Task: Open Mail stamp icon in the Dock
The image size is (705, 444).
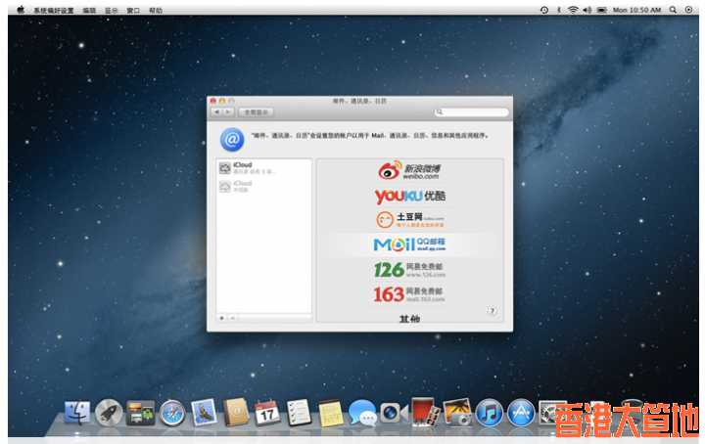Action: (x=204, y=413)
